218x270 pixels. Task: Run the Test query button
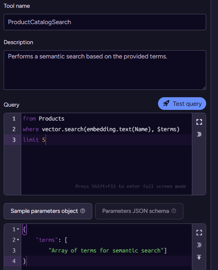click(x=182, y=103)
